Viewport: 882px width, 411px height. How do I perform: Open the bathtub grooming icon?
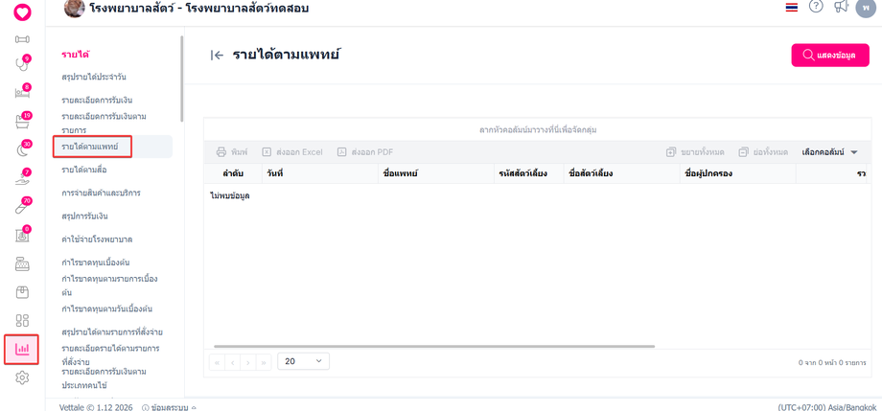(x=22, y=122)
